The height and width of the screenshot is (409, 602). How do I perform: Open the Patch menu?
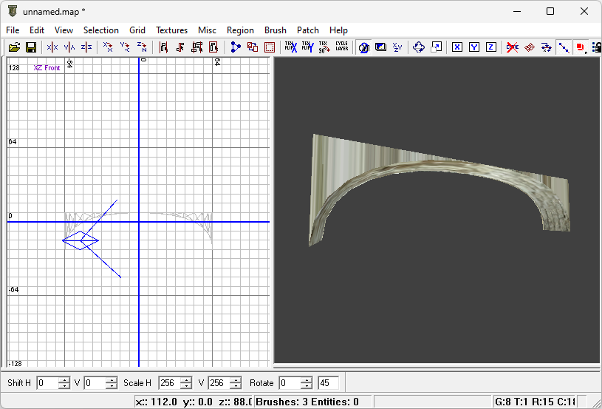(308, 30)
